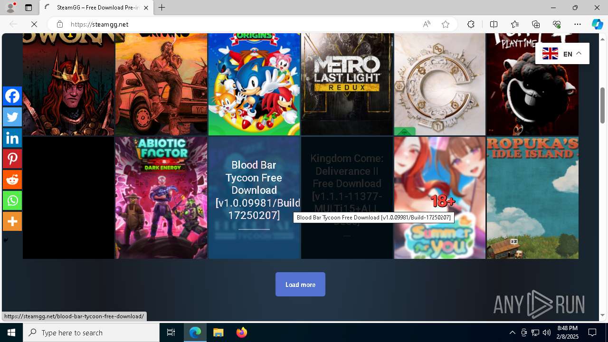The width and height of the screenshot is (608, 342).
Task: Click the taskbar search box
Action: [91, 332]
